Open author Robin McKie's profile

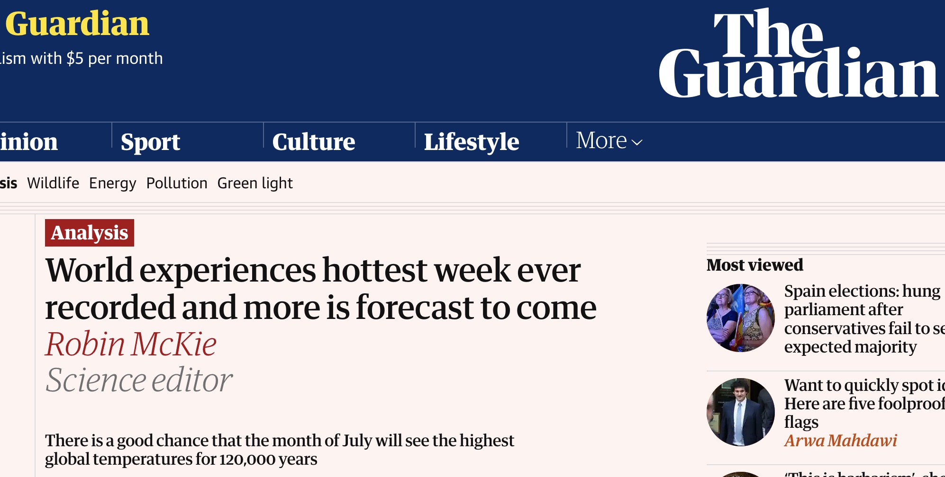131,344
